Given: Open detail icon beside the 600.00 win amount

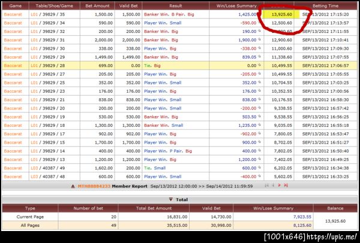Looking at the screenshot, I should pos(259,168).
